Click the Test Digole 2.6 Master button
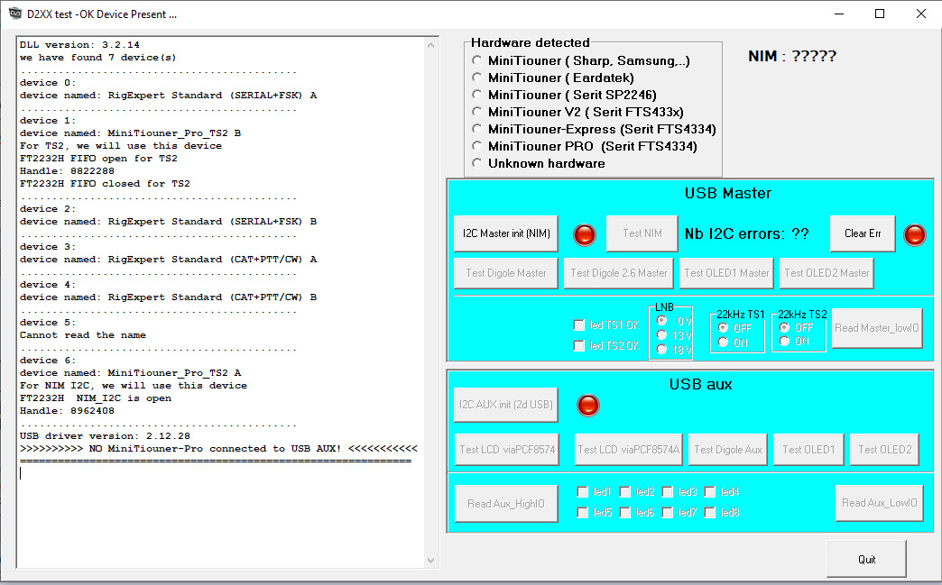The height and width of the screenshot is (585, 942). point(618,273)
